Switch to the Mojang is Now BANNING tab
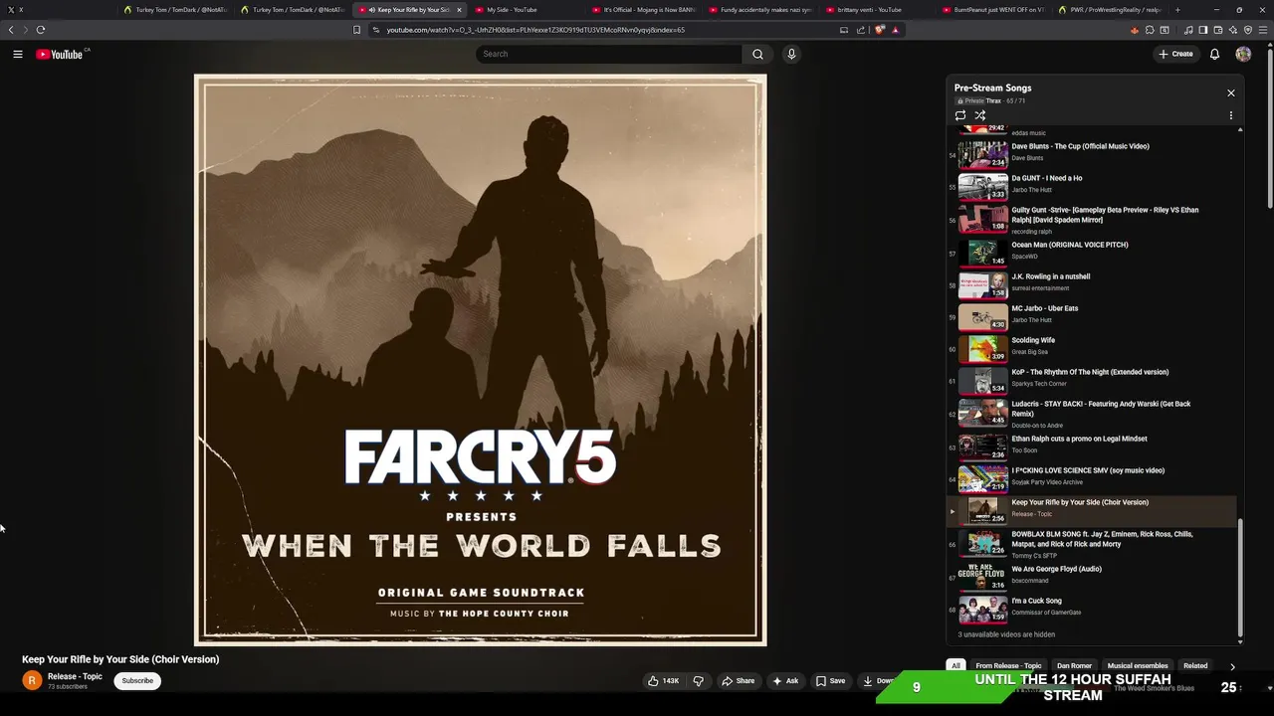 tap(644, 10)
